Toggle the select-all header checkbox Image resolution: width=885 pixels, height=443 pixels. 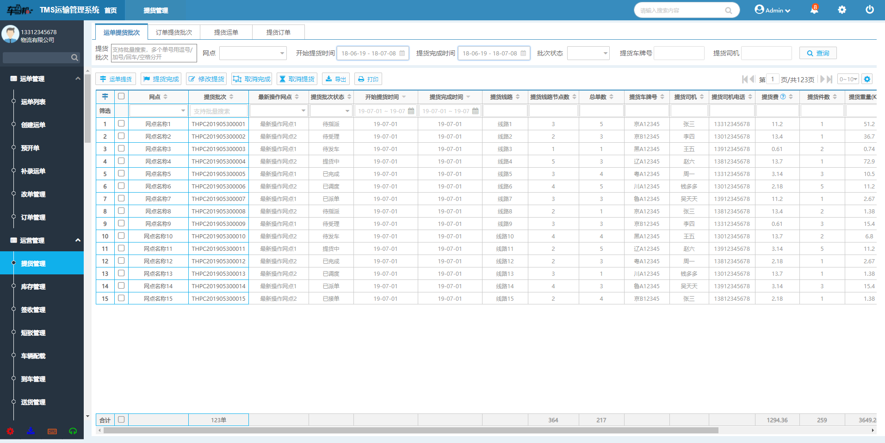click(121, 97)
